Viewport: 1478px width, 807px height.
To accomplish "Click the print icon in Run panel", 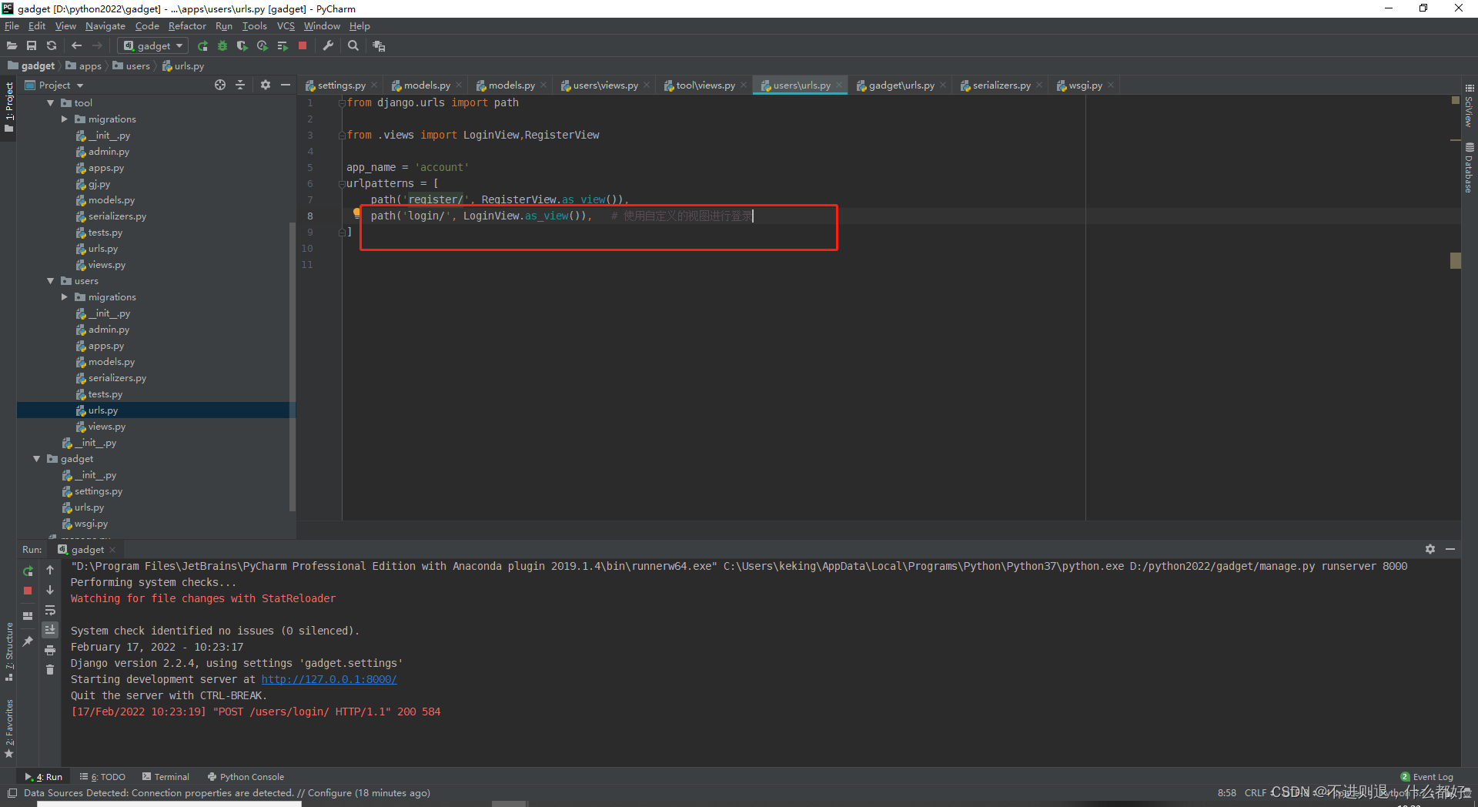I will click(50, 650).
